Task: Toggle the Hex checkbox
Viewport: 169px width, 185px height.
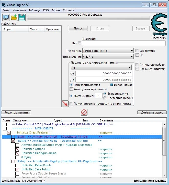Action: coord(80,43)
